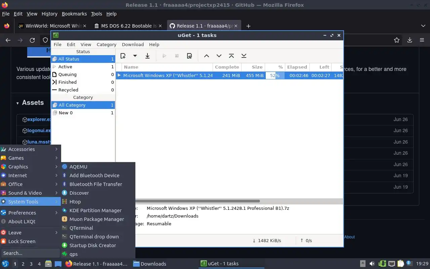Click the greyed Runnable play icon in uGet toolbar
Viewport: 430px width, 269px height.
(x=164, y=56)
